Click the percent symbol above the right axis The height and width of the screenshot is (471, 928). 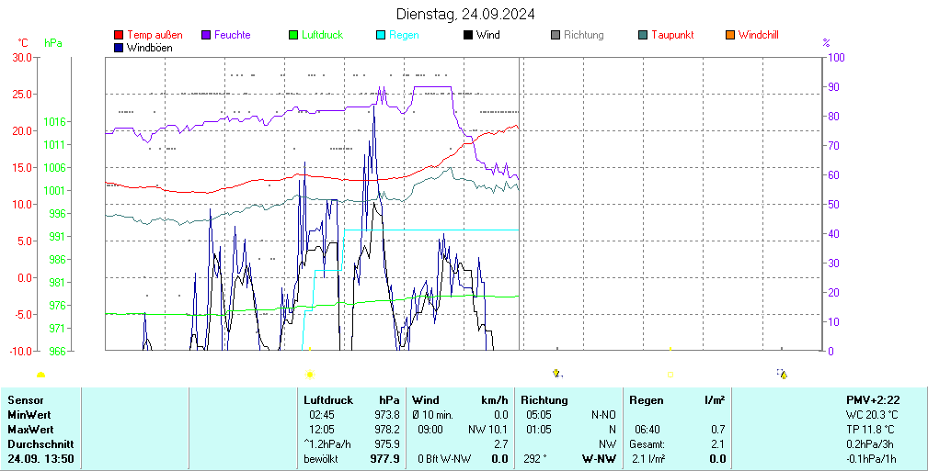826,43
